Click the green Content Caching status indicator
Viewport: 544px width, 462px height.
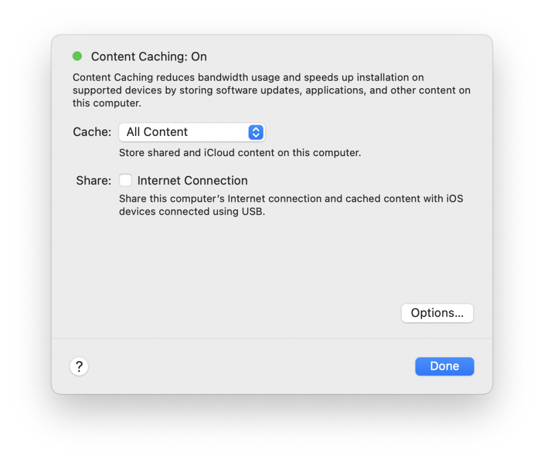[77, 56]
